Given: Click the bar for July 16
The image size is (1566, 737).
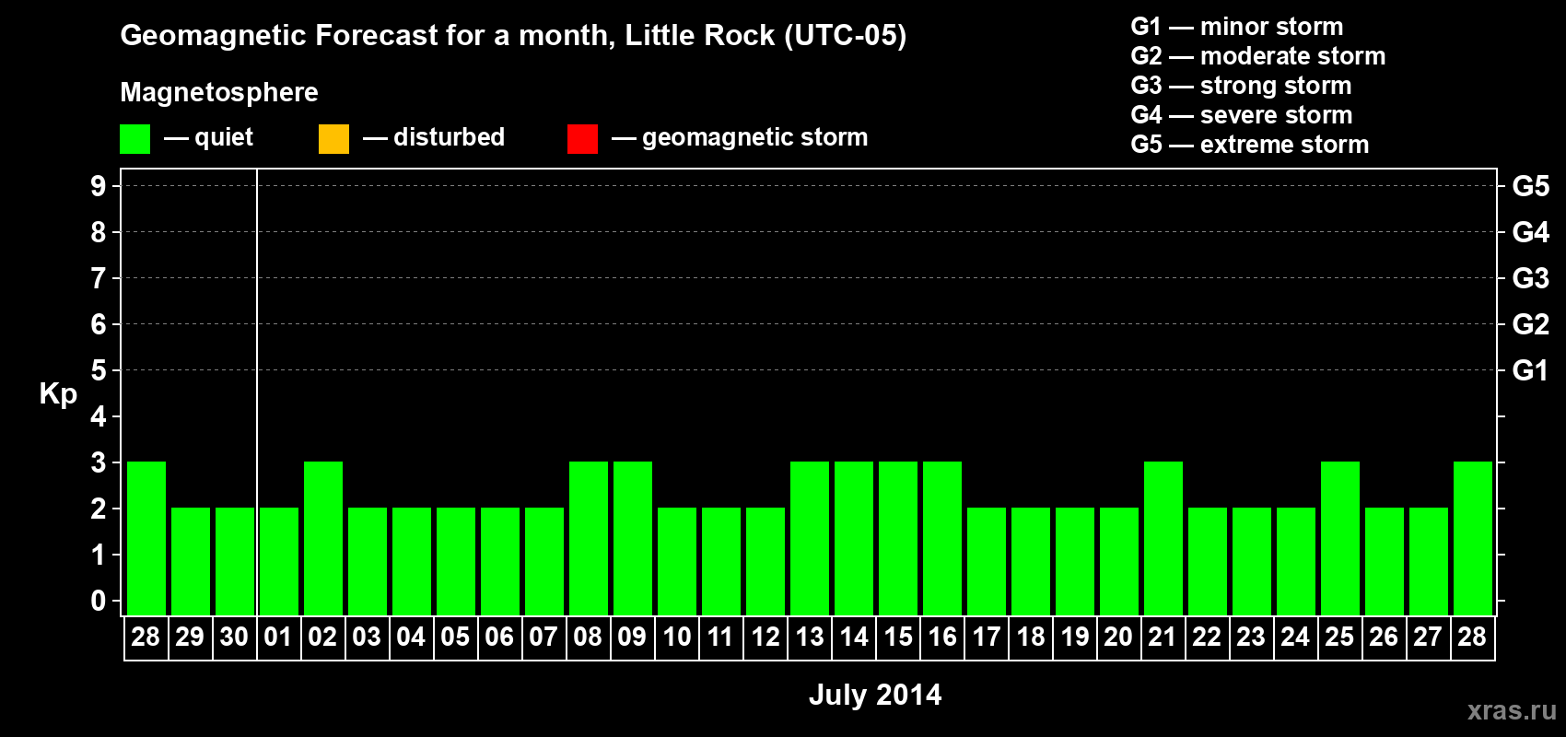Looking at the screenshot, I should tap(942, 538).
